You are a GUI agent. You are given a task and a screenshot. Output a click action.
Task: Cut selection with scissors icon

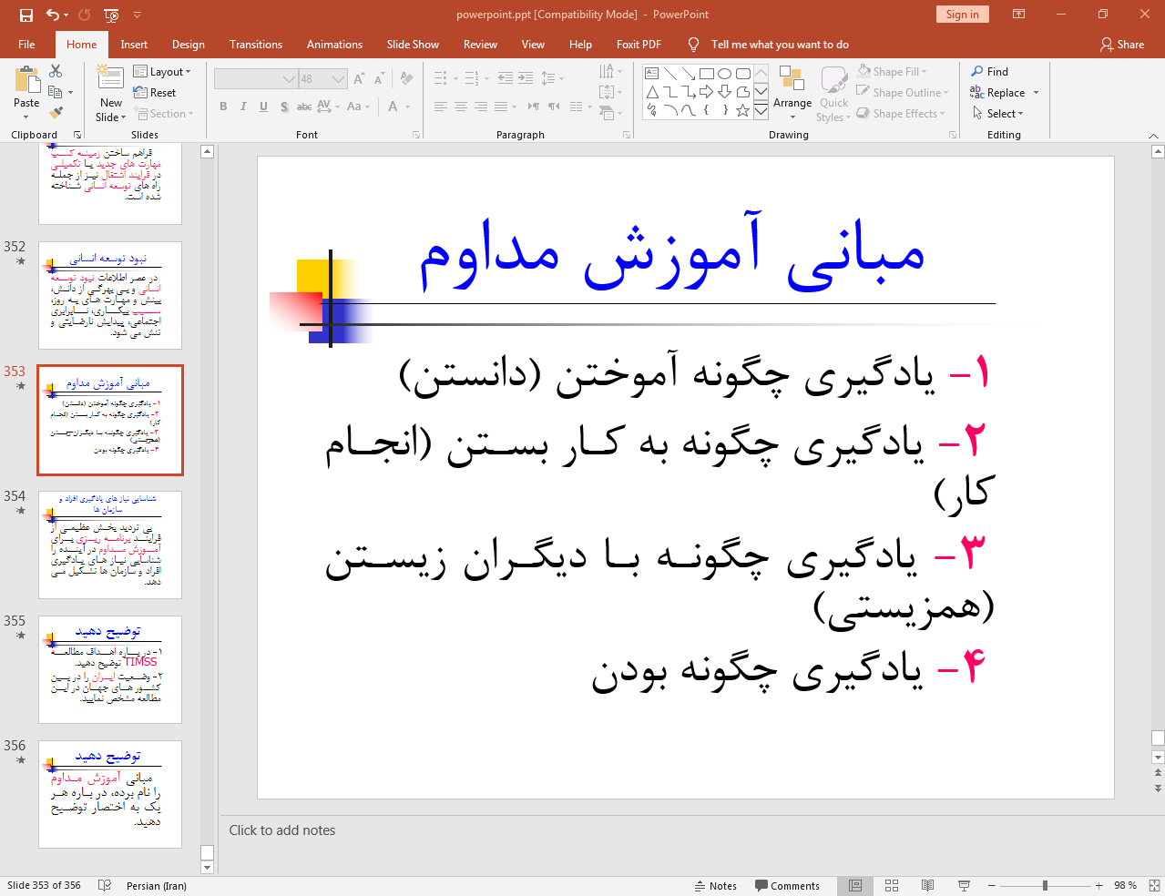coord(56,71)
